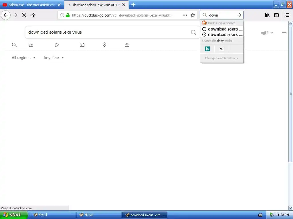Open the browser home page
Screen dimensions: 293x219
tap(33, 15)
